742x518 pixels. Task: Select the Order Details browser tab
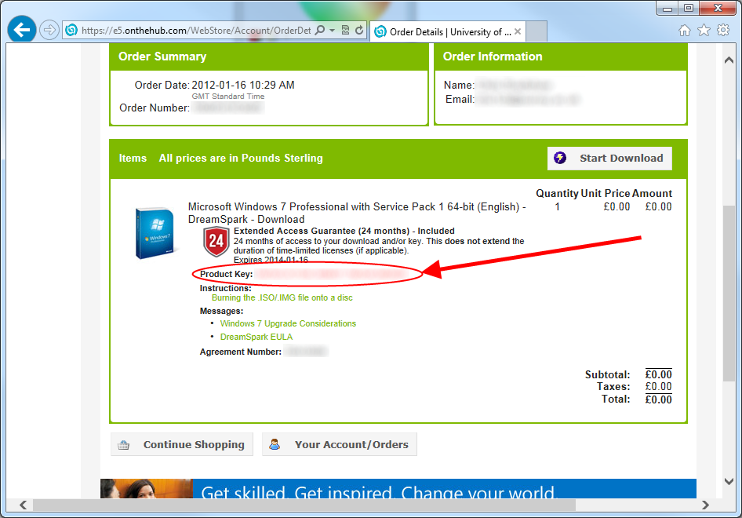point(447,31)
